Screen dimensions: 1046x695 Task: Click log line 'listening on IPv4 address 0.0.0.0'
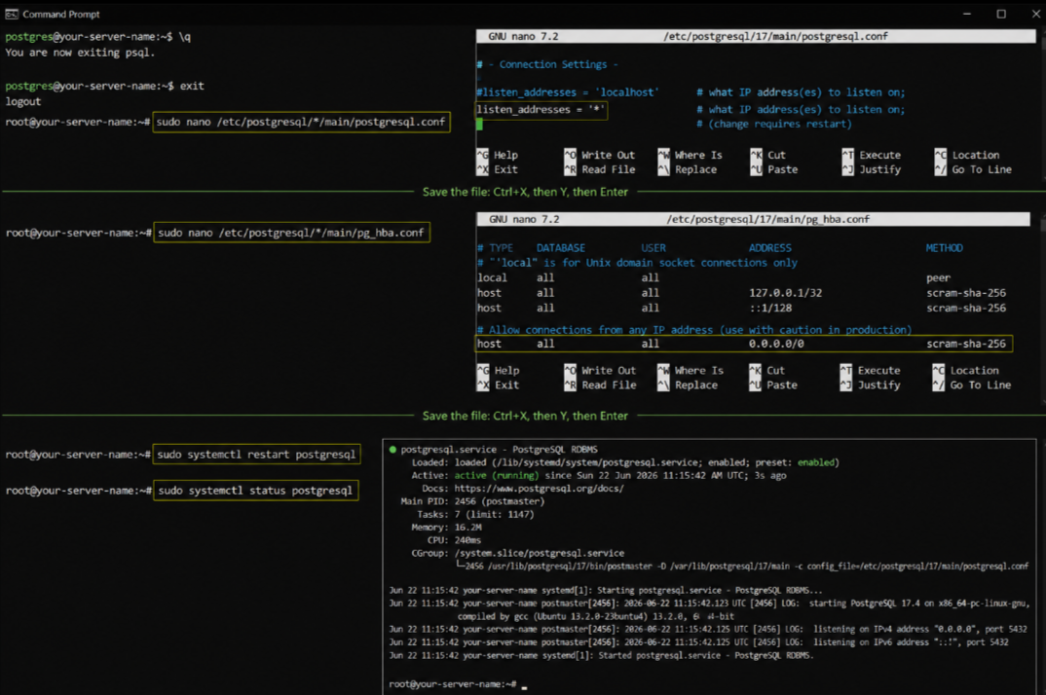click(x=708, y=629)
